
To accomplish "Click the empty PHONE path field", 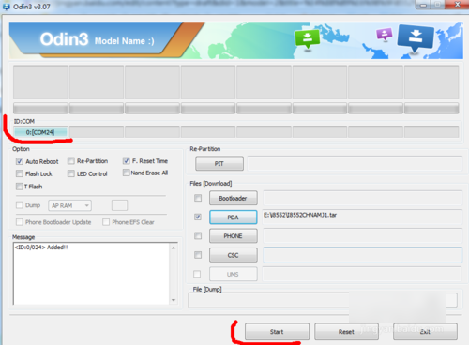I will [362, 235].
